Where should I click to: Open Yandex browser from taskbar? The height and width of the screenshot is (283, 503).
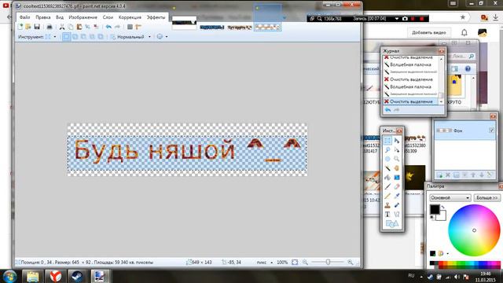[x=56, y=276]
